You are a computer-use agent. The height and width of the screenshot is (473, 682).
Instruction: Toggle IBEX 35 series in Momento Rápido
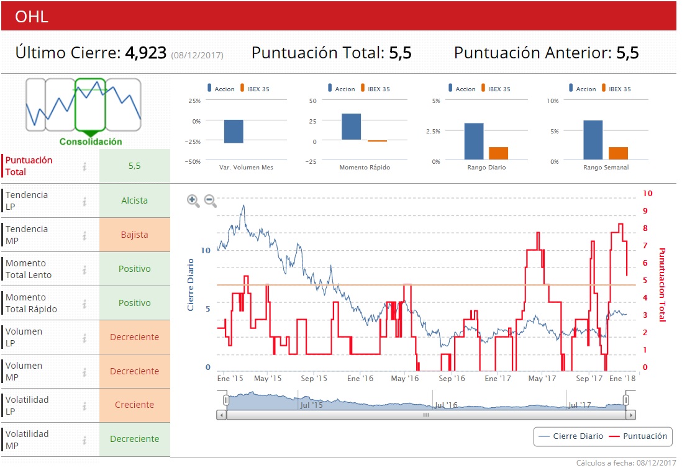375,88
